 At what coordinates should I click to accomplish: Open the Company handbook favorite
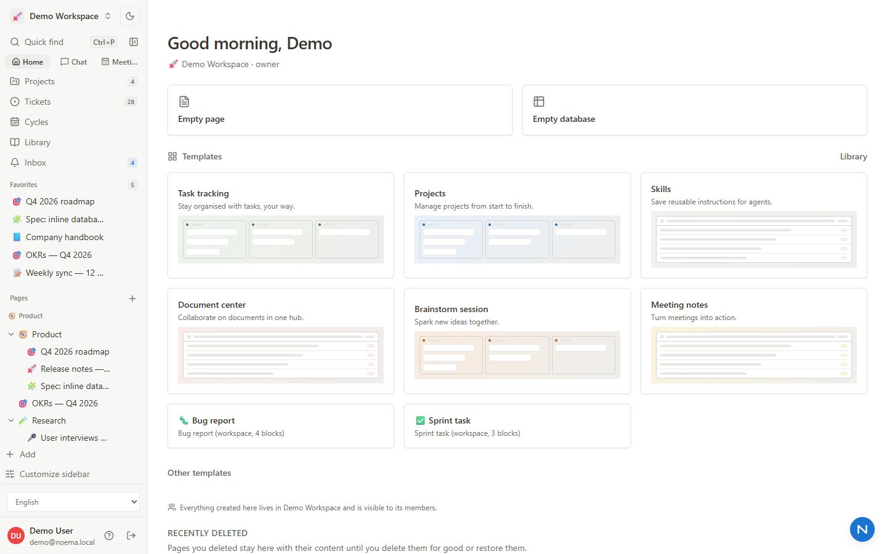74,237
